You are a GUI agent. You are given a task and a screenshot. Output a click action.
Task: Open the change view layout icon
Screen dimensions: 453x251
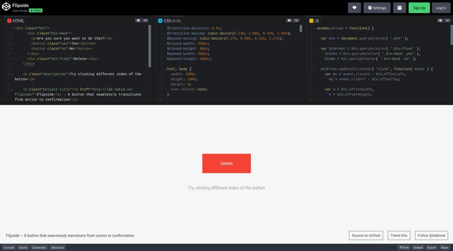point(399,8)
